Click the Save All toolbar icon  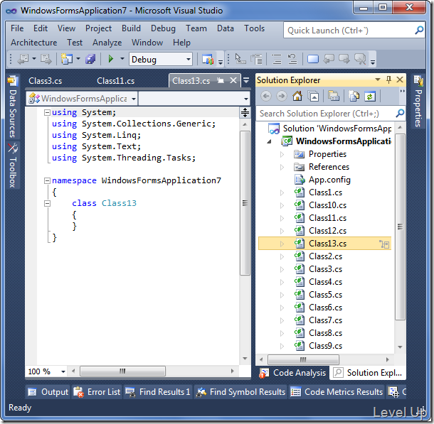click(x=90, y=59)
